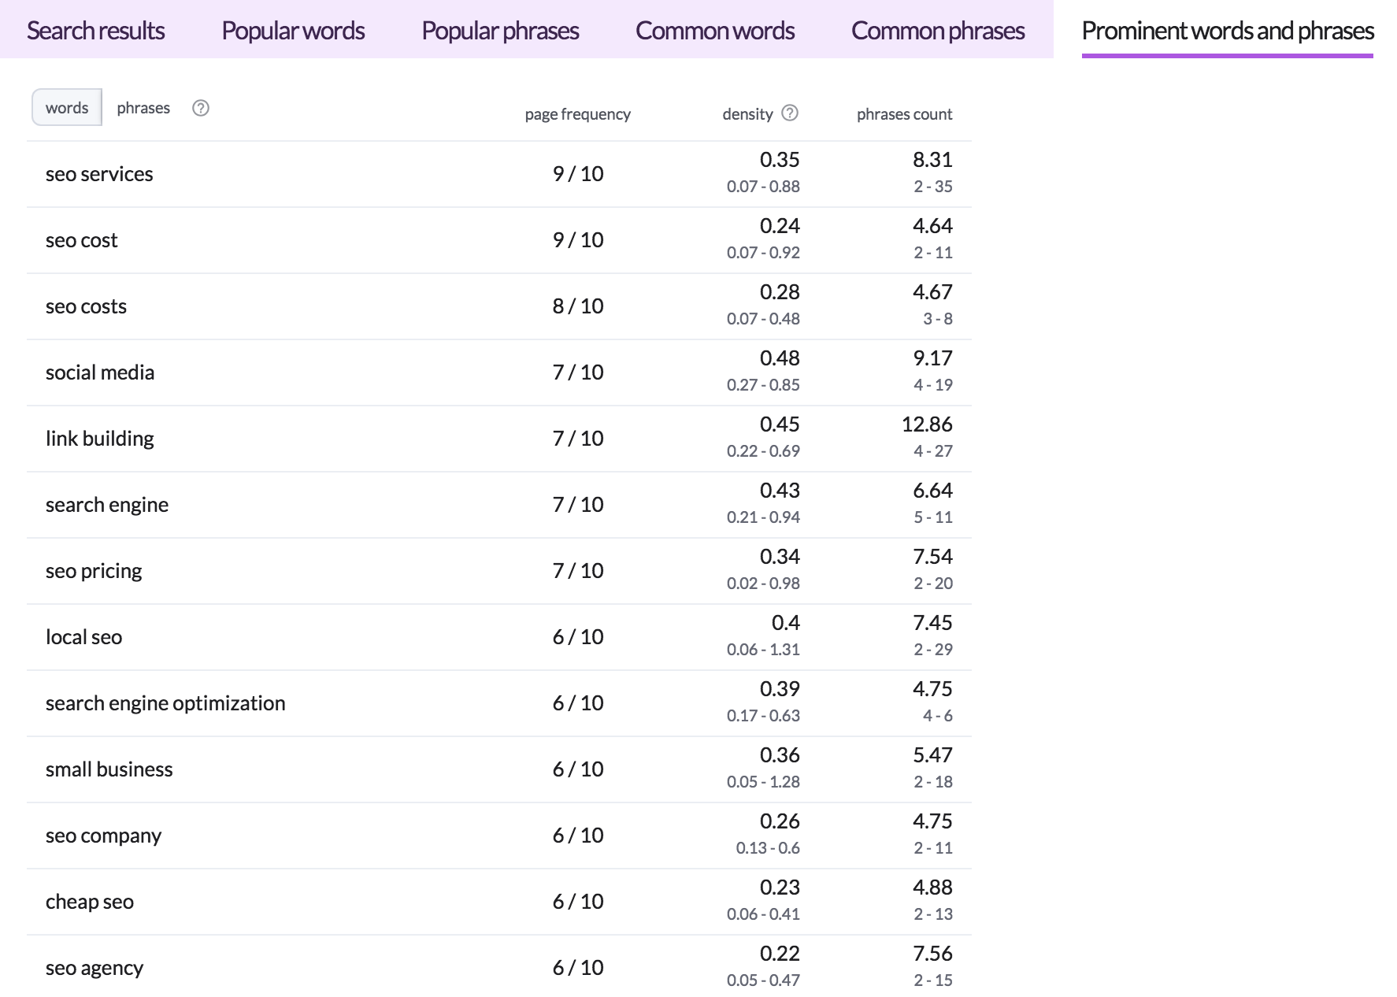This screenshot has height=997, width=1397.
Task: Toggle the phrases filter button
Action: point(143,108)
